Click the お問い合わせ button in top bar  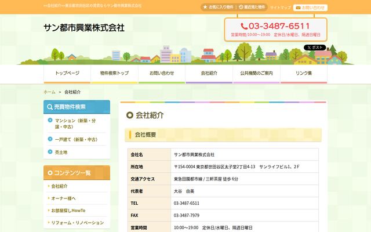310,8
